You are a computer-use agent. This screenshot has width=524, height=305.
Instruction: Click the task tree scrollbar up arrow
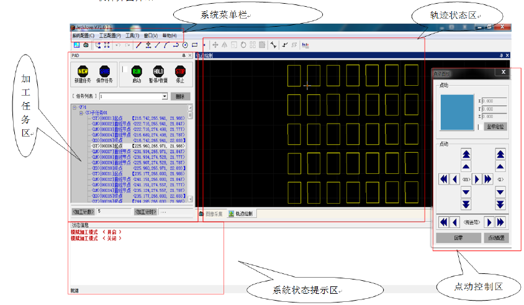[x=190, y=107]
